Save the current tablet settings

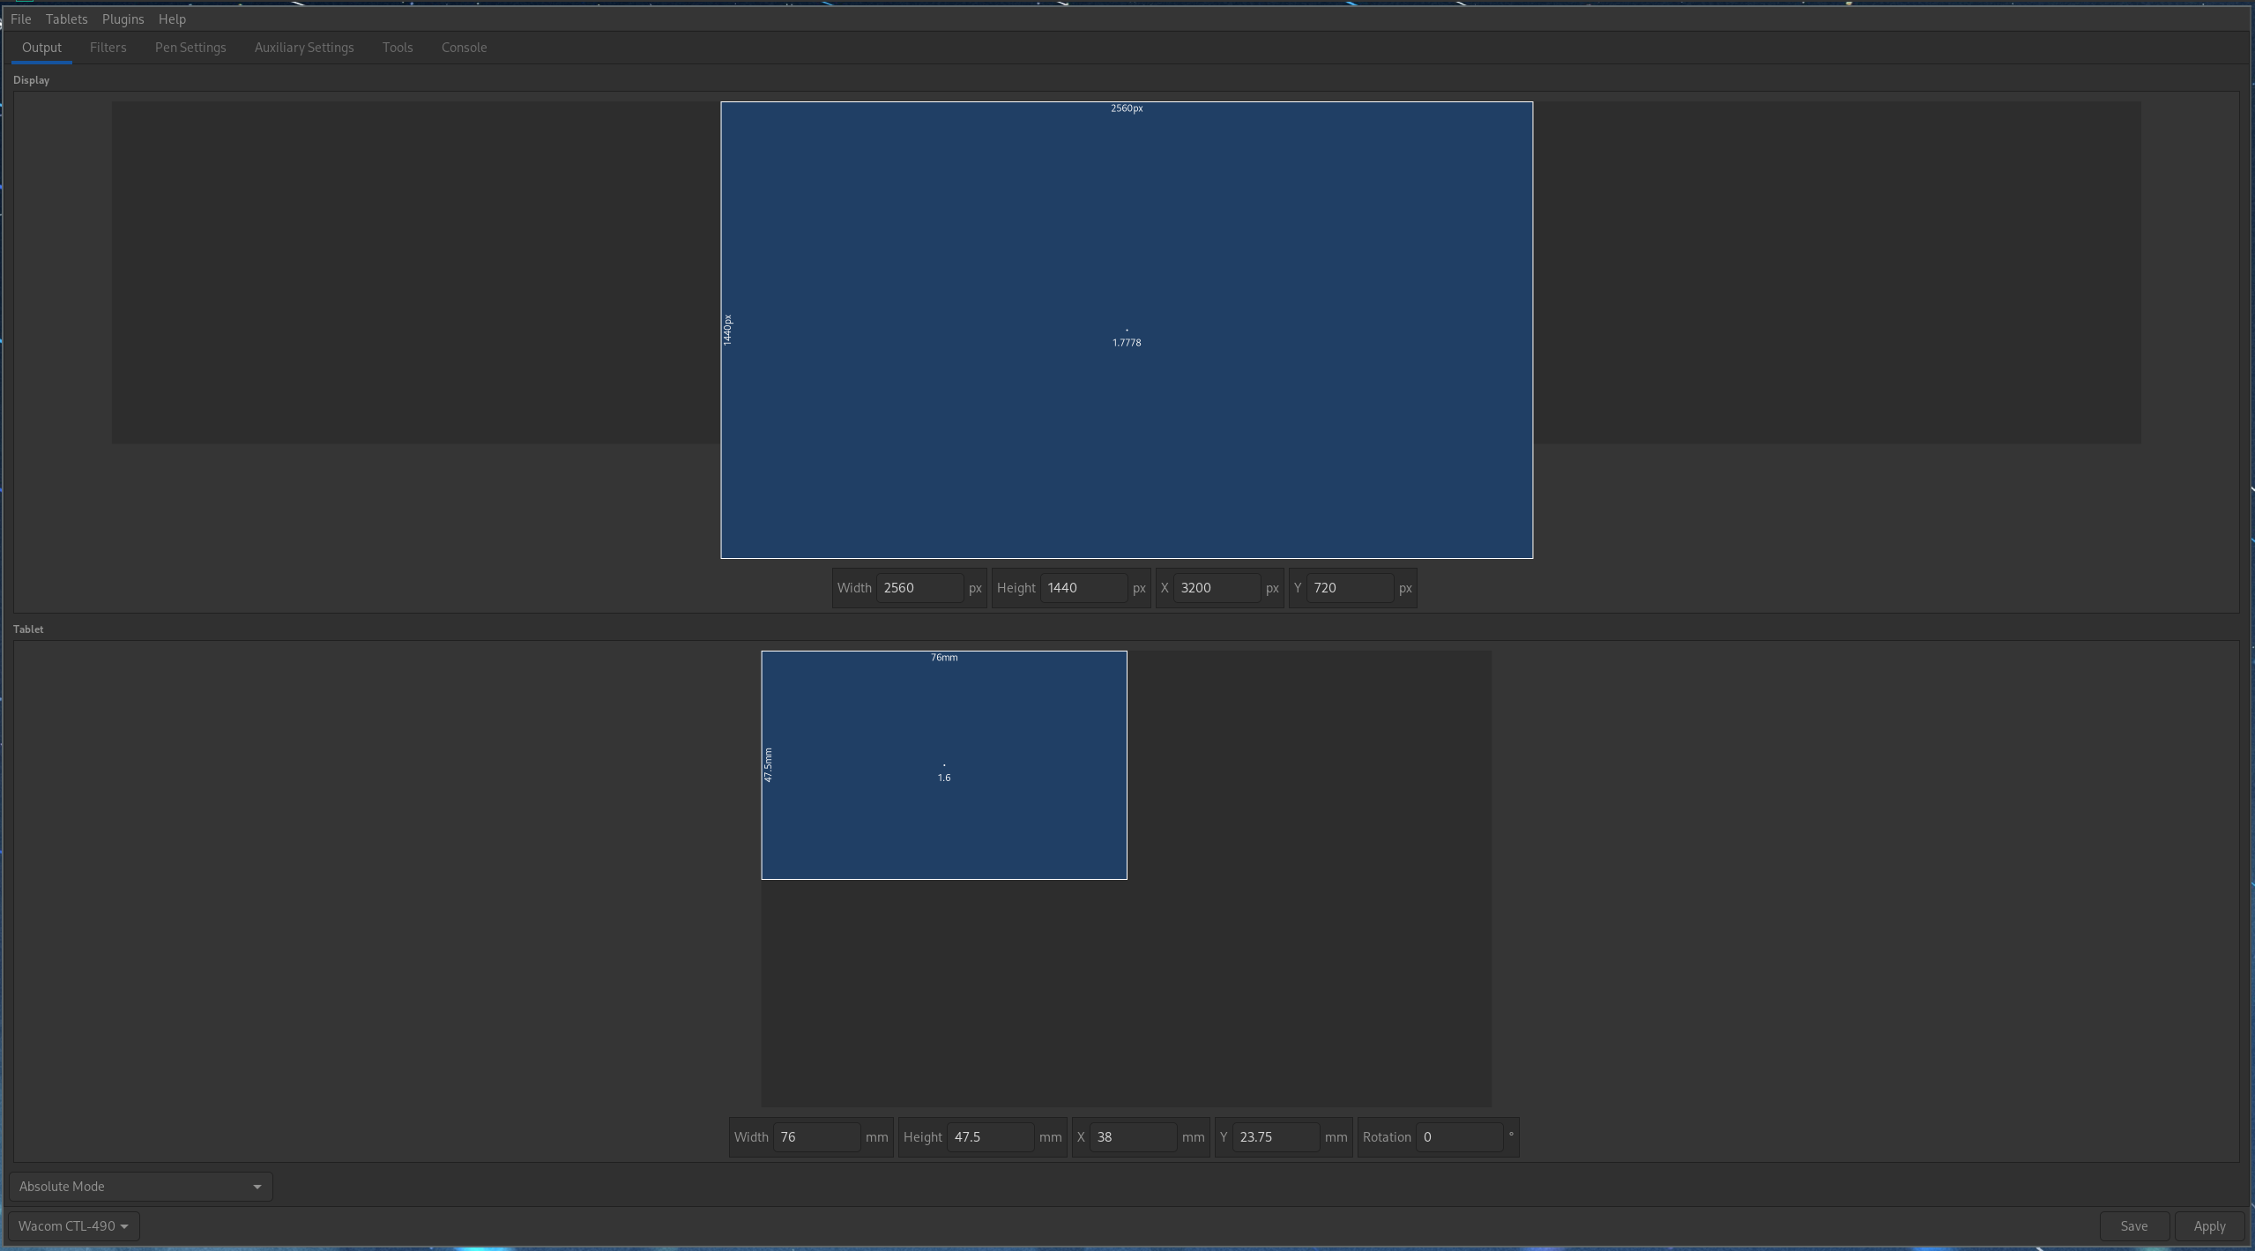2133,1225
